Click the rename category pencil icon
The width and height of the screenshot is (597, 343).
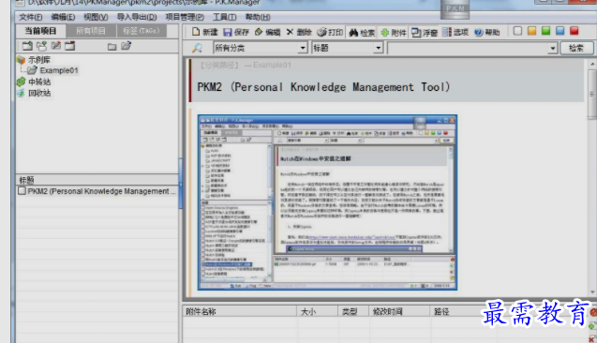pyautogui.click(x=56, y=46)
